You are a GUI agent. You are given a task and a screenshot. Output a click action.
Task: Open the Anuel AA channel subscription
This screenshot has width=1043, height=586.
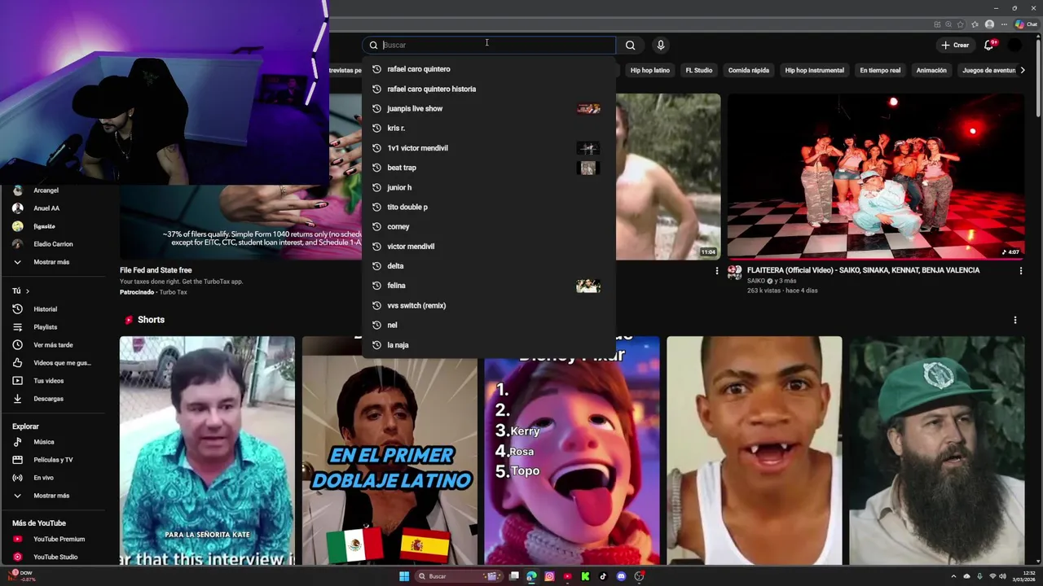click(46, 208)
